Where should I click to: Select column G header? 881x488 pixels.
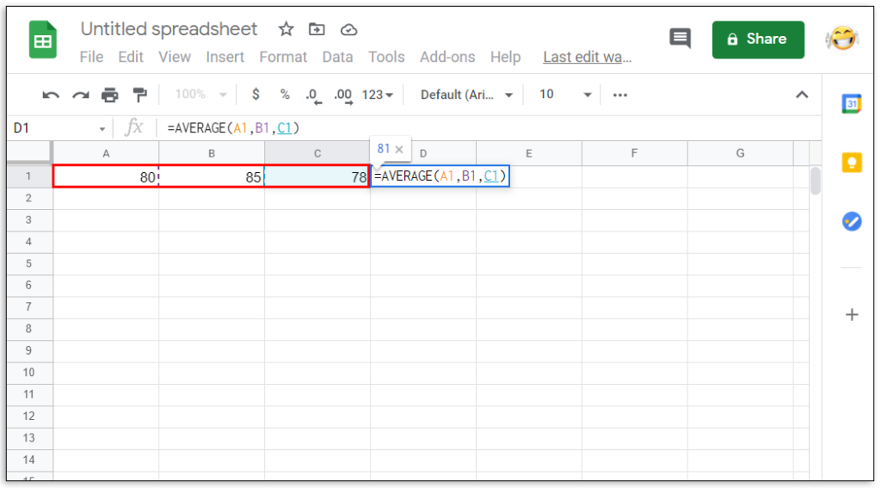pos(740,153)
